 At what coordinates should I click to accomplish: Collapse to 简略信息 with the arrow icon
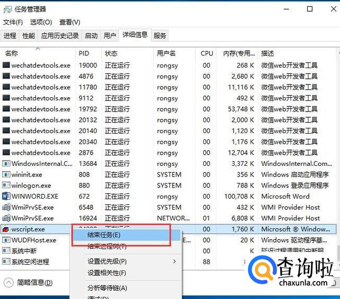click(8, 283)
